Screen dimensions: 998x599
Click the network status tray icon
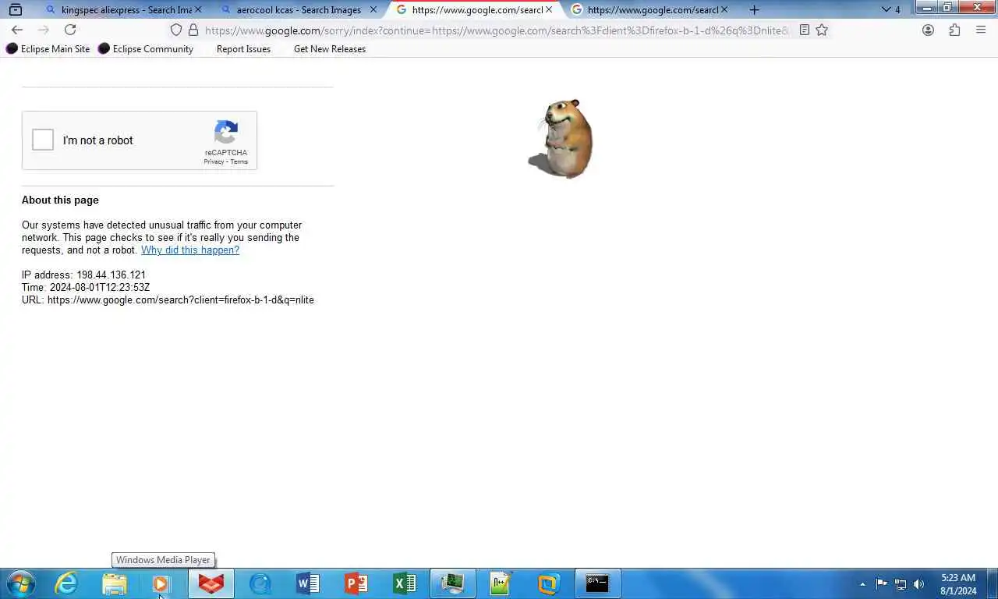click(901, 583)
